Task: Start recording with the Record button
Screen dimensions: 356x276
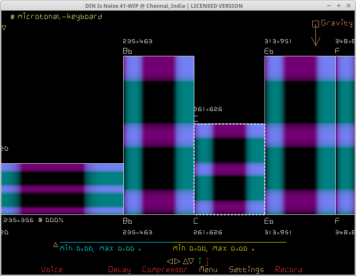Action: coord(288,269)
